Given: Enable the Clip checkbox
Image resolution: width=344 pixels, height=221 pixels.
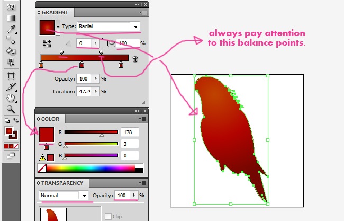Looking at the screenshot, I should point(108,216).
